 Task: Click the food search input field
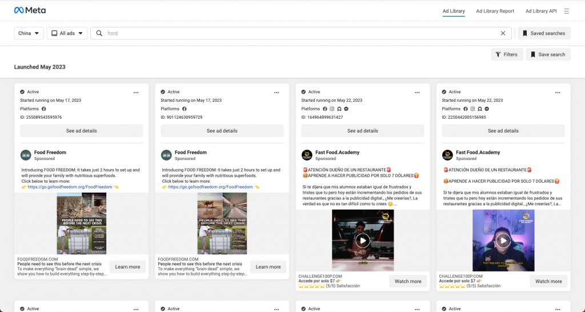tap(302, 33)
